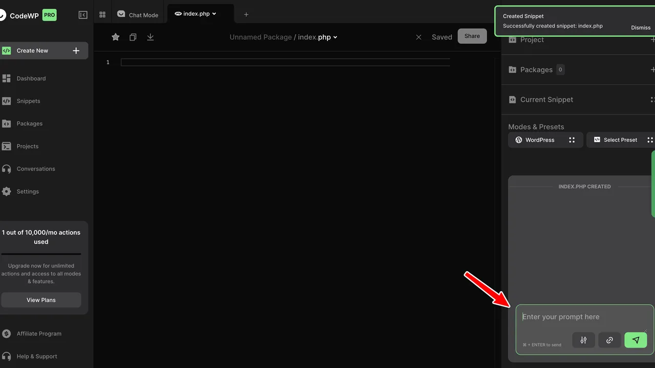The image size is (655, 368).
Task: Click the INDEX.PHP CREATED message label
Action: pos(584,187)
